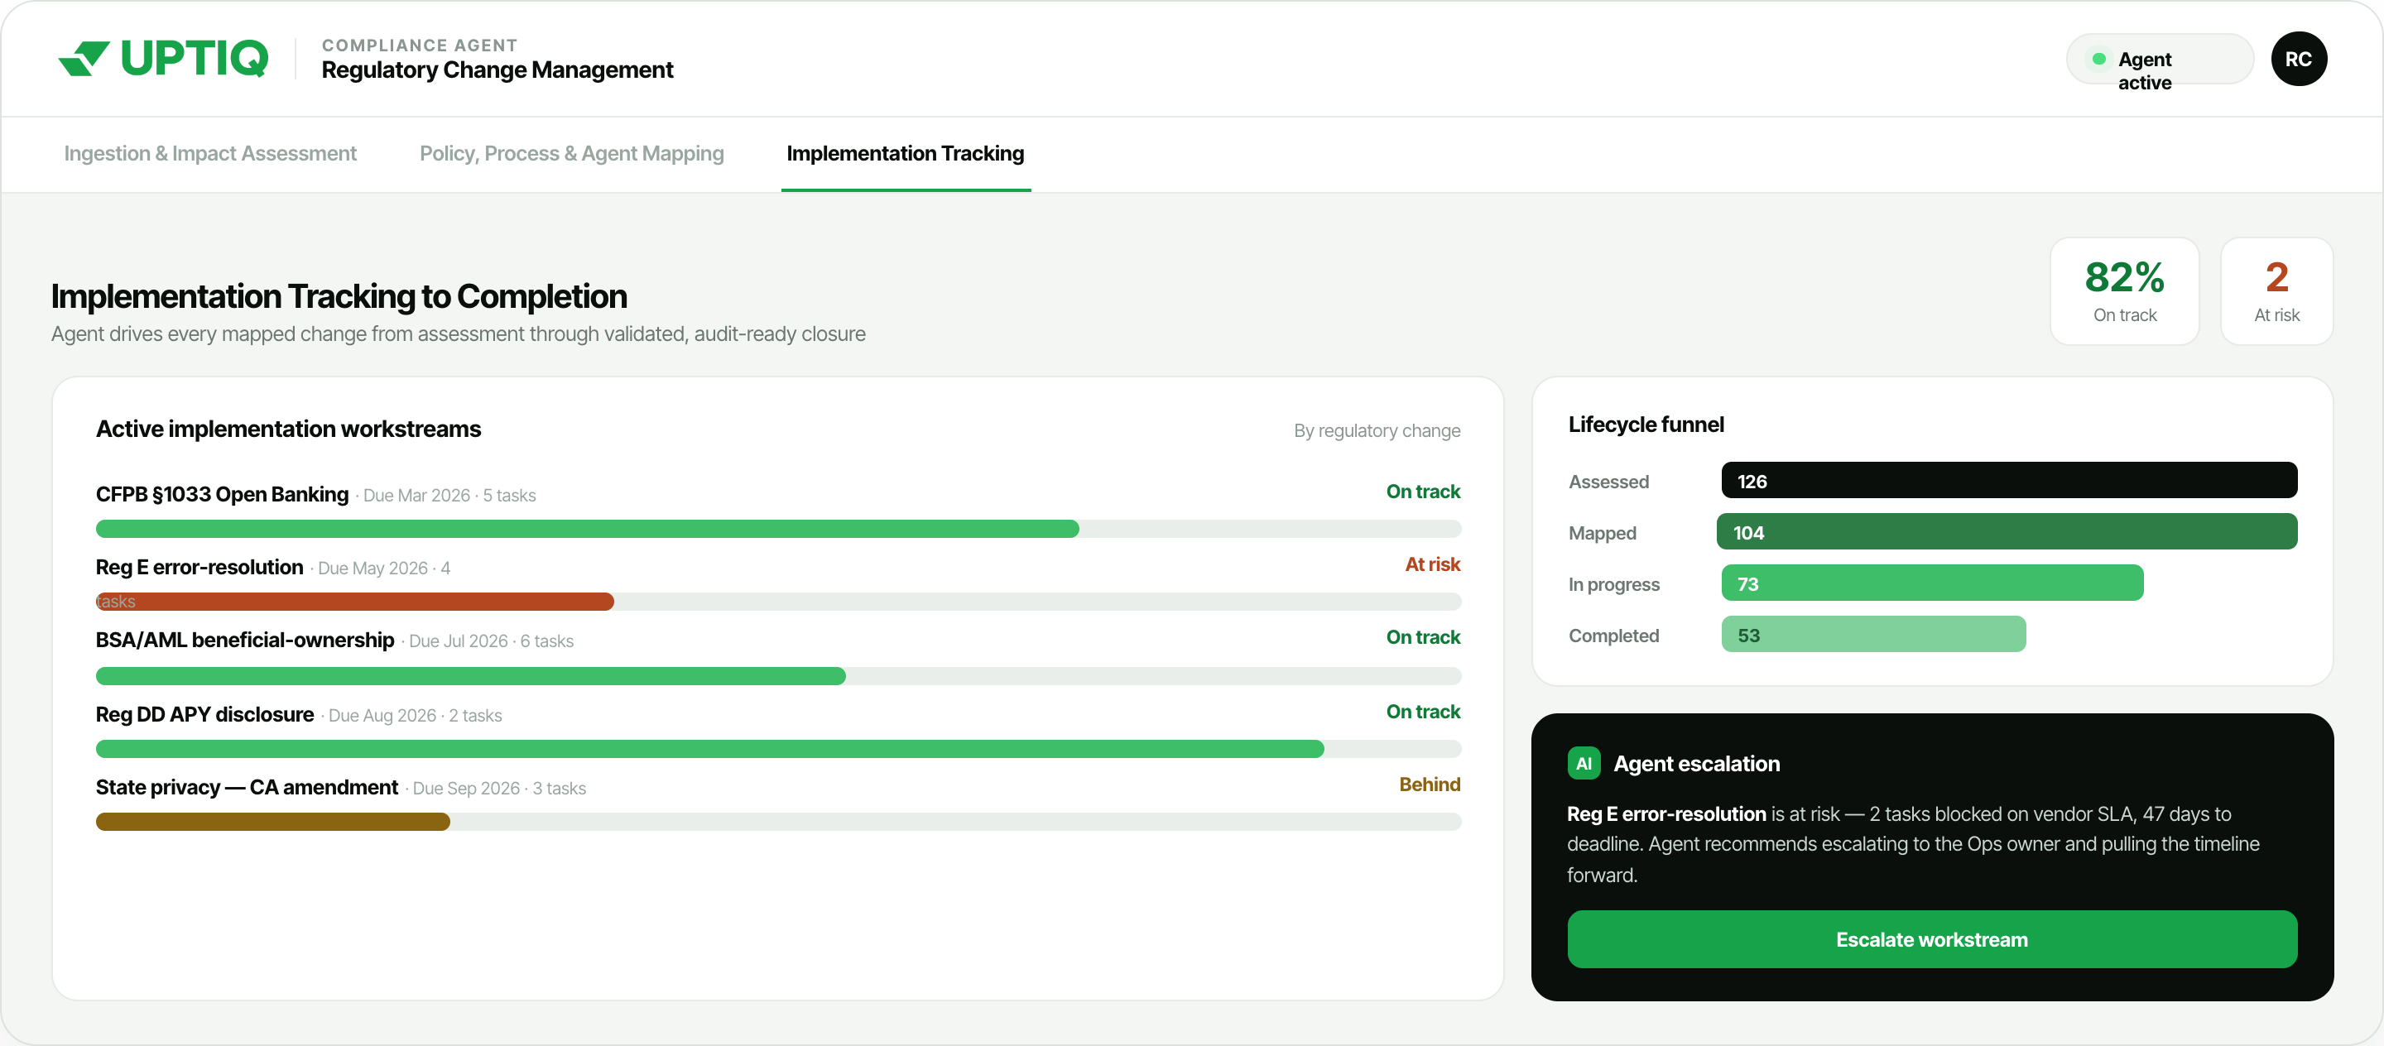This screenshot has width=2384, height=1046.
Task: Click the Implementation Tracking to Completion heading
Action: pyautogui.click(x=339, y=296)
